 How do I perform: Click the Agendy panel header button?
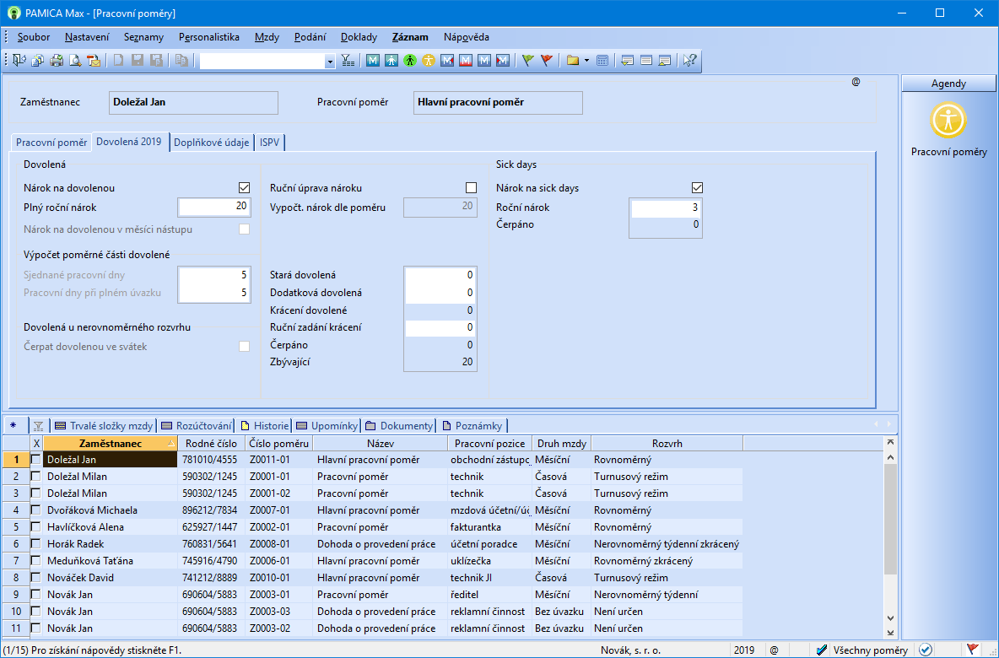[x=948, y=84]
